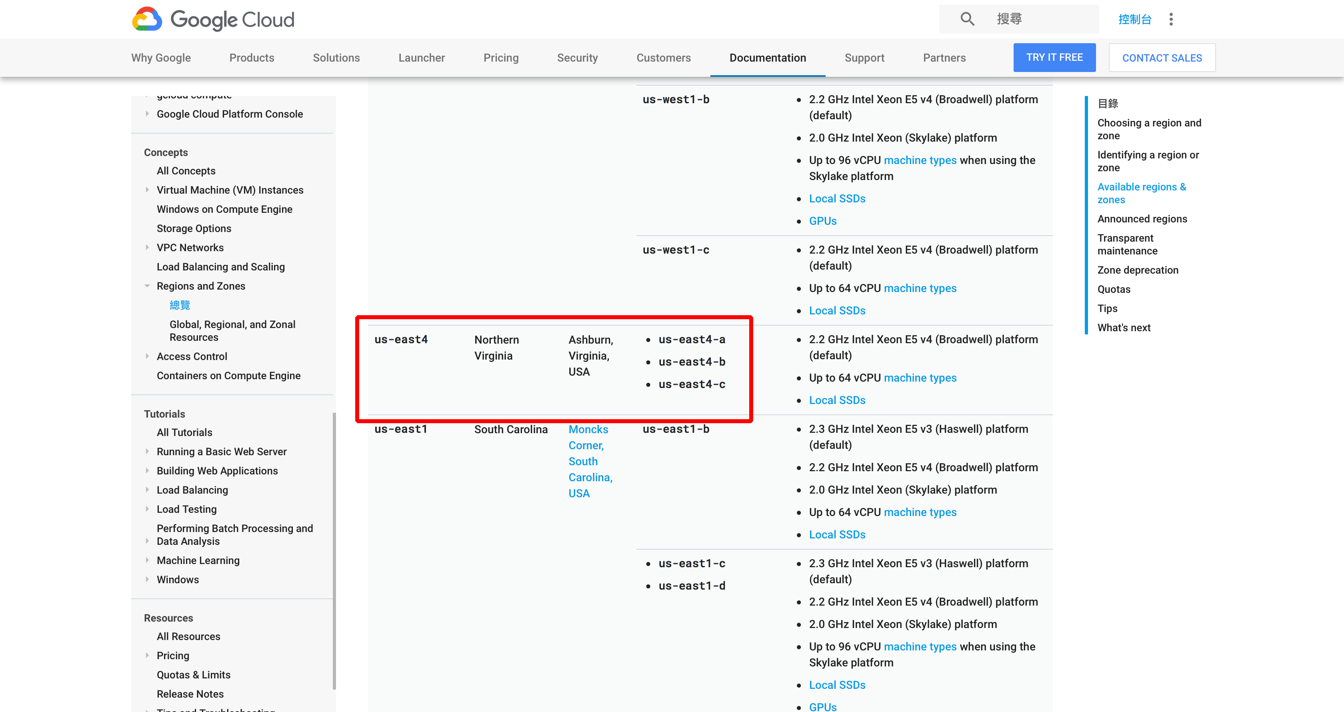Screen dimensions: 1344x712
Task: Open the three-dot more options menu
Action: point(1171,19)
